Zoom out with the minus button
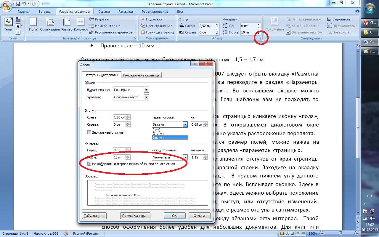The height and width of the screenshot is (237, 379). pos(322,233)
